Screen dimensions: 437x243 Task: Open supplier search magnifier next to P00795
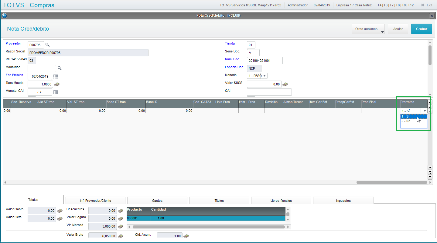[x=47, y=45]
